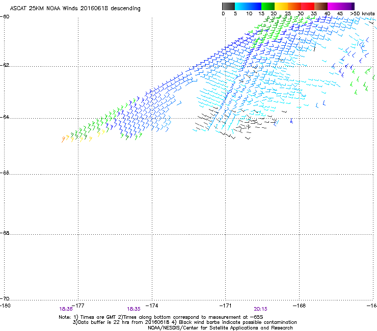
Task: Click the longitude label '-177'
Action: pyautogui.click(x=78, y=306)
